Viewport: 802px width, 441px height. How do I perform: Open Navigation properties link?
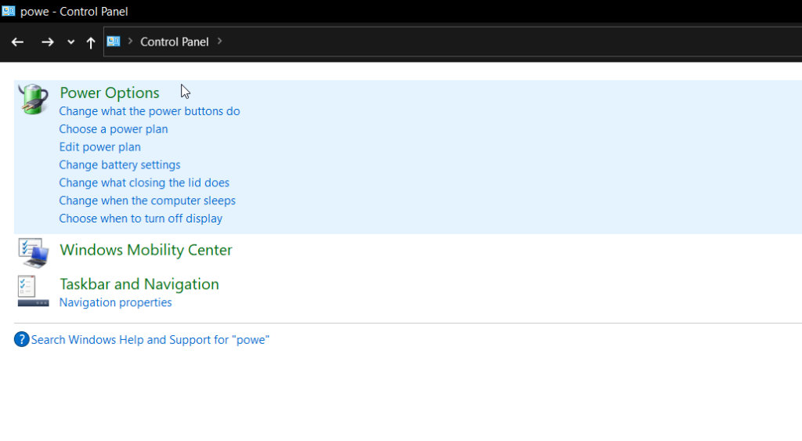[116, 302]
